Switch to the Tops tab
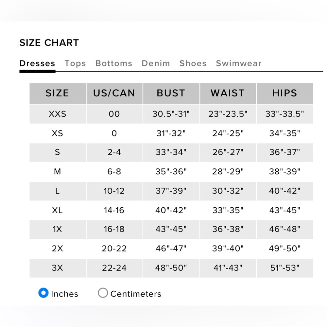 [x=75, y=63]
